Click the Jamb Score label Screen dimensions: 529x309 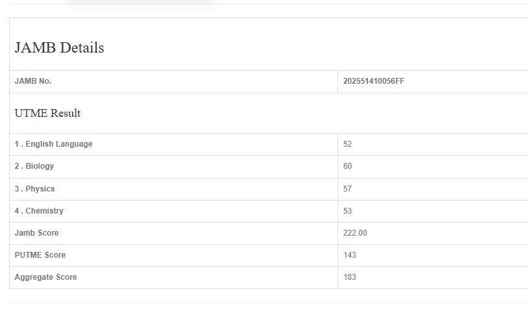(36, 233)
